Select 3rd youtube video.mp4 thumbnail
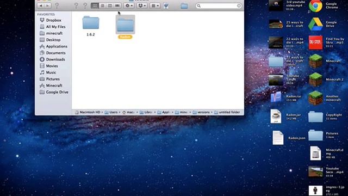 click(x=276, y=5)
